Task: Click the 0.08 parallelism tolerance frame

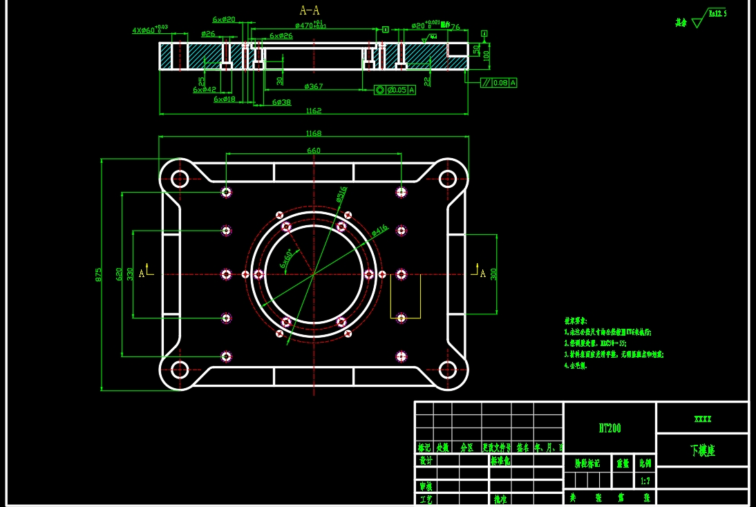Action: coord(498,83)
